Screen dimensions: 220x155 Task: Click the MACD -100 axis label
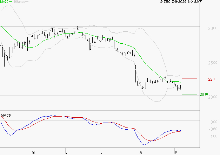click(x=213, y=136)
